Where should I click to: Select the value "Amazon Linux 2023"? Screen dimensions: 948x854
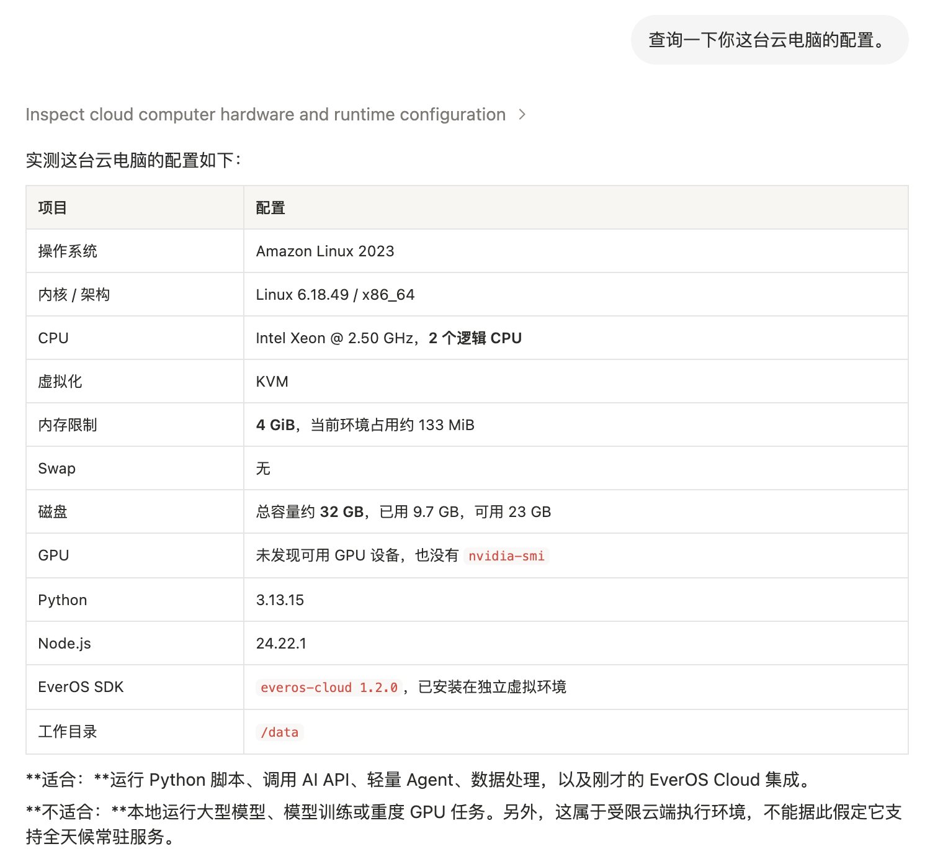click(325, 251)
